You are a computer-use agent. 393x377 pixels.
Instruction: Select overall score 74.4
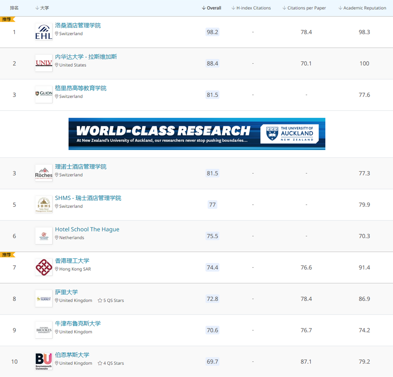212,267
